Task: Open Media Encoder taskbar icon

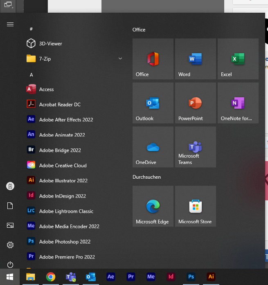Action: pos(151,277)
